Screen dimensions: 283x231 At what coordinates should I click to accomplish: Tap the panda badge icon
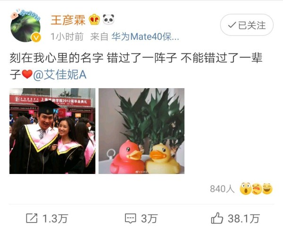tap(108, 19)
